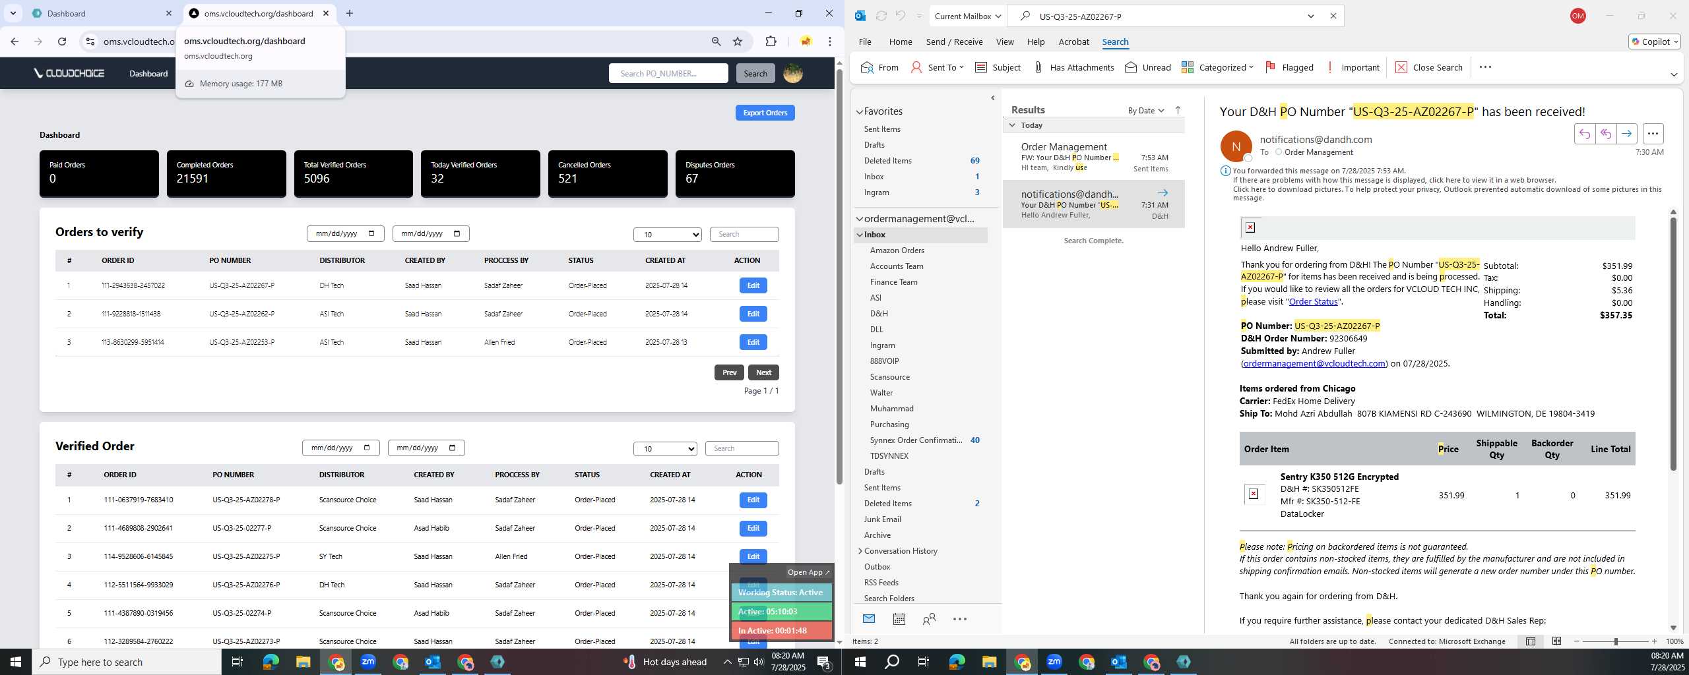Click Outlook Send/Receive sync icon
Viewport: 1689px width, 675px height.
click(x=881, y=16)
